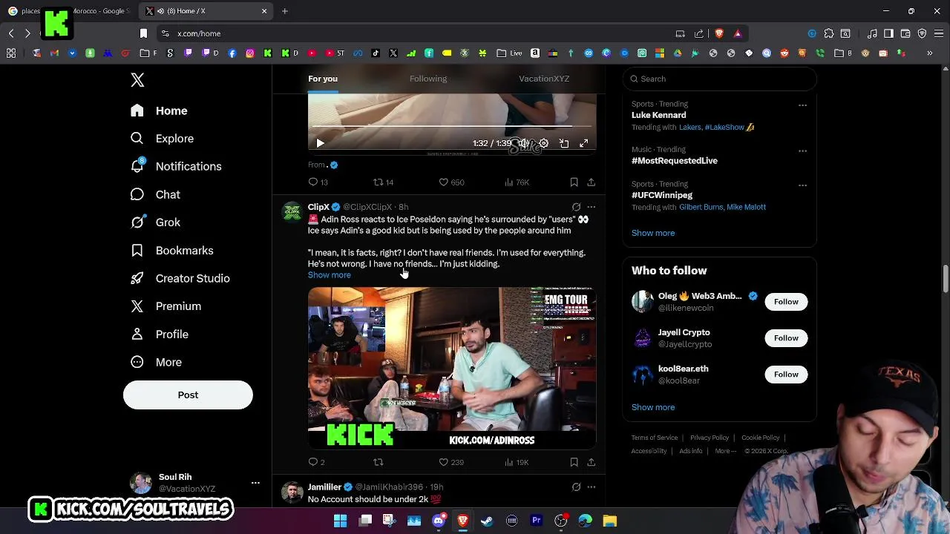Click the Post button
The image size is (950, 534).
188,395
